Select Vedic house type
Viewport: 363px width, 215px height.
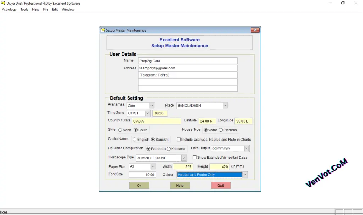[210, 130]
